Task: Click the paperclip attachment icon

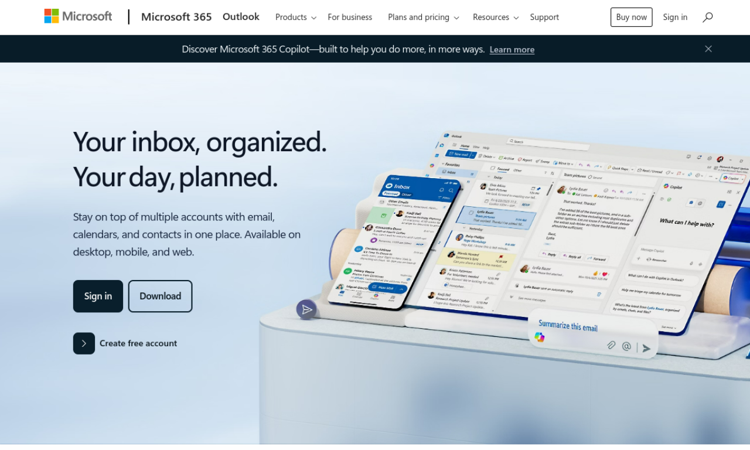Action: pos(611,346)
